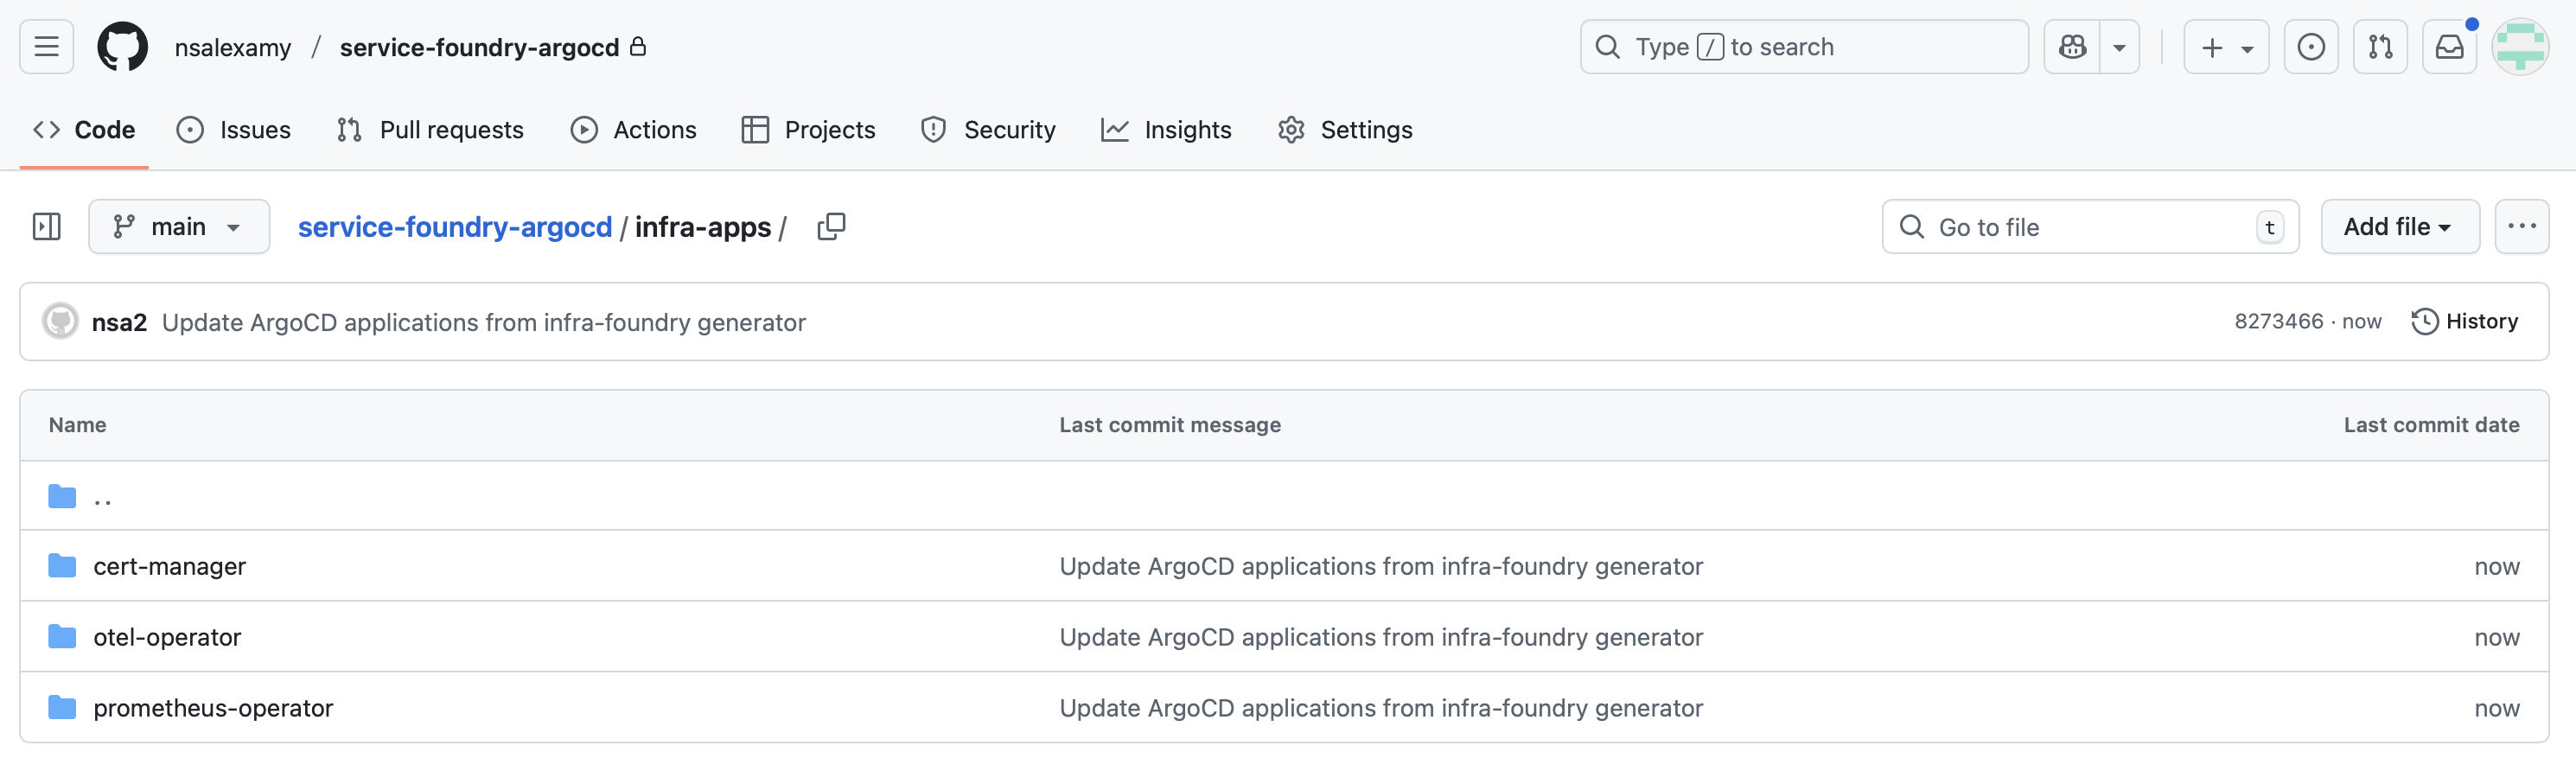Open notifications inbox
This screenshot has width=2576, height=771.
(x=2449, y=47)
